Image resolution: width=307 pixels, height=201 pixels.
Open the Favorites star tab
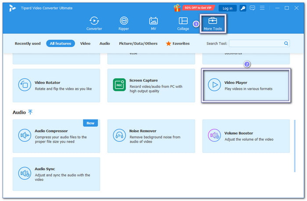(178, 43)
